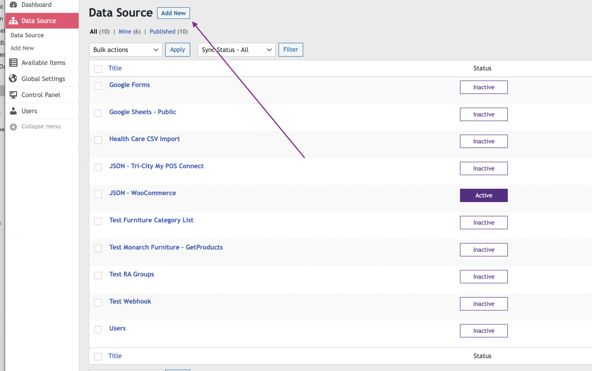Open the Published items view
Screen dimensions: 592x371
[162, 32]
